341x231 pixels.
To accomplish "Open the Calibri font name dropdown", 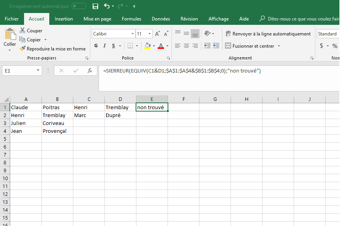I will click(x=132, y=34).
